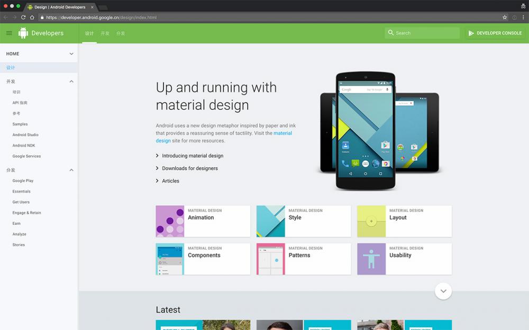Open the Usability accessibility figure thumbnail
529x330 pixels.
(x=371, y=259)
